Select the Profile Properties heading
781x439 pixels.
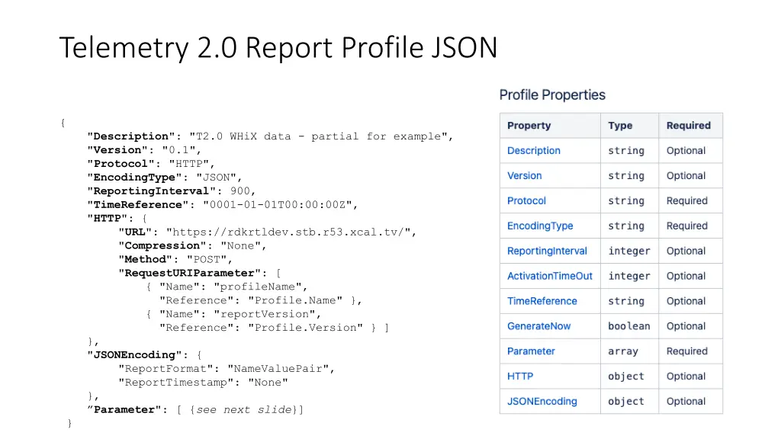point(552,95)
